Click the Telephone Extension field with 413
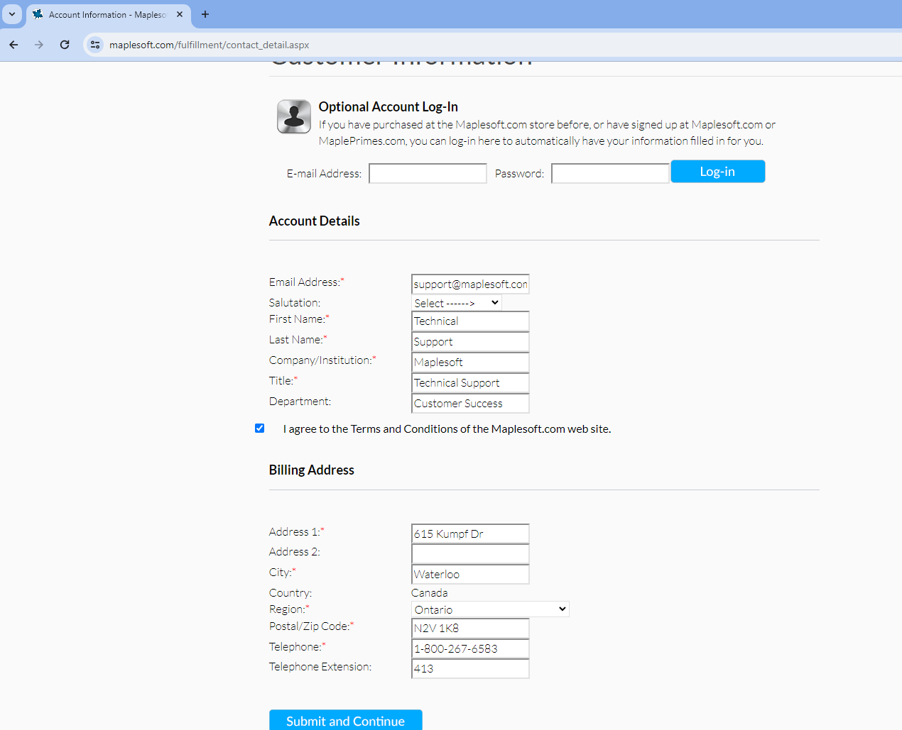Viewport: 902px width, 730px height. [470, 668]
